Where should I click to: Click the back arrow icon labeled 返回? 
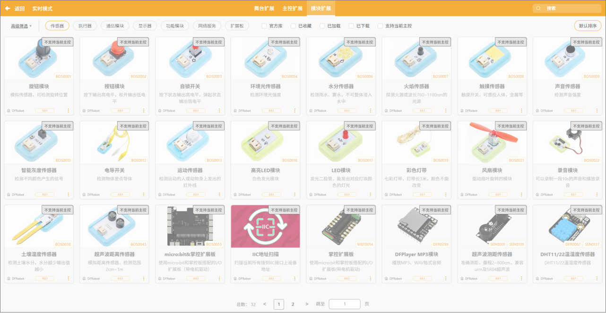[x=8, y=8]
